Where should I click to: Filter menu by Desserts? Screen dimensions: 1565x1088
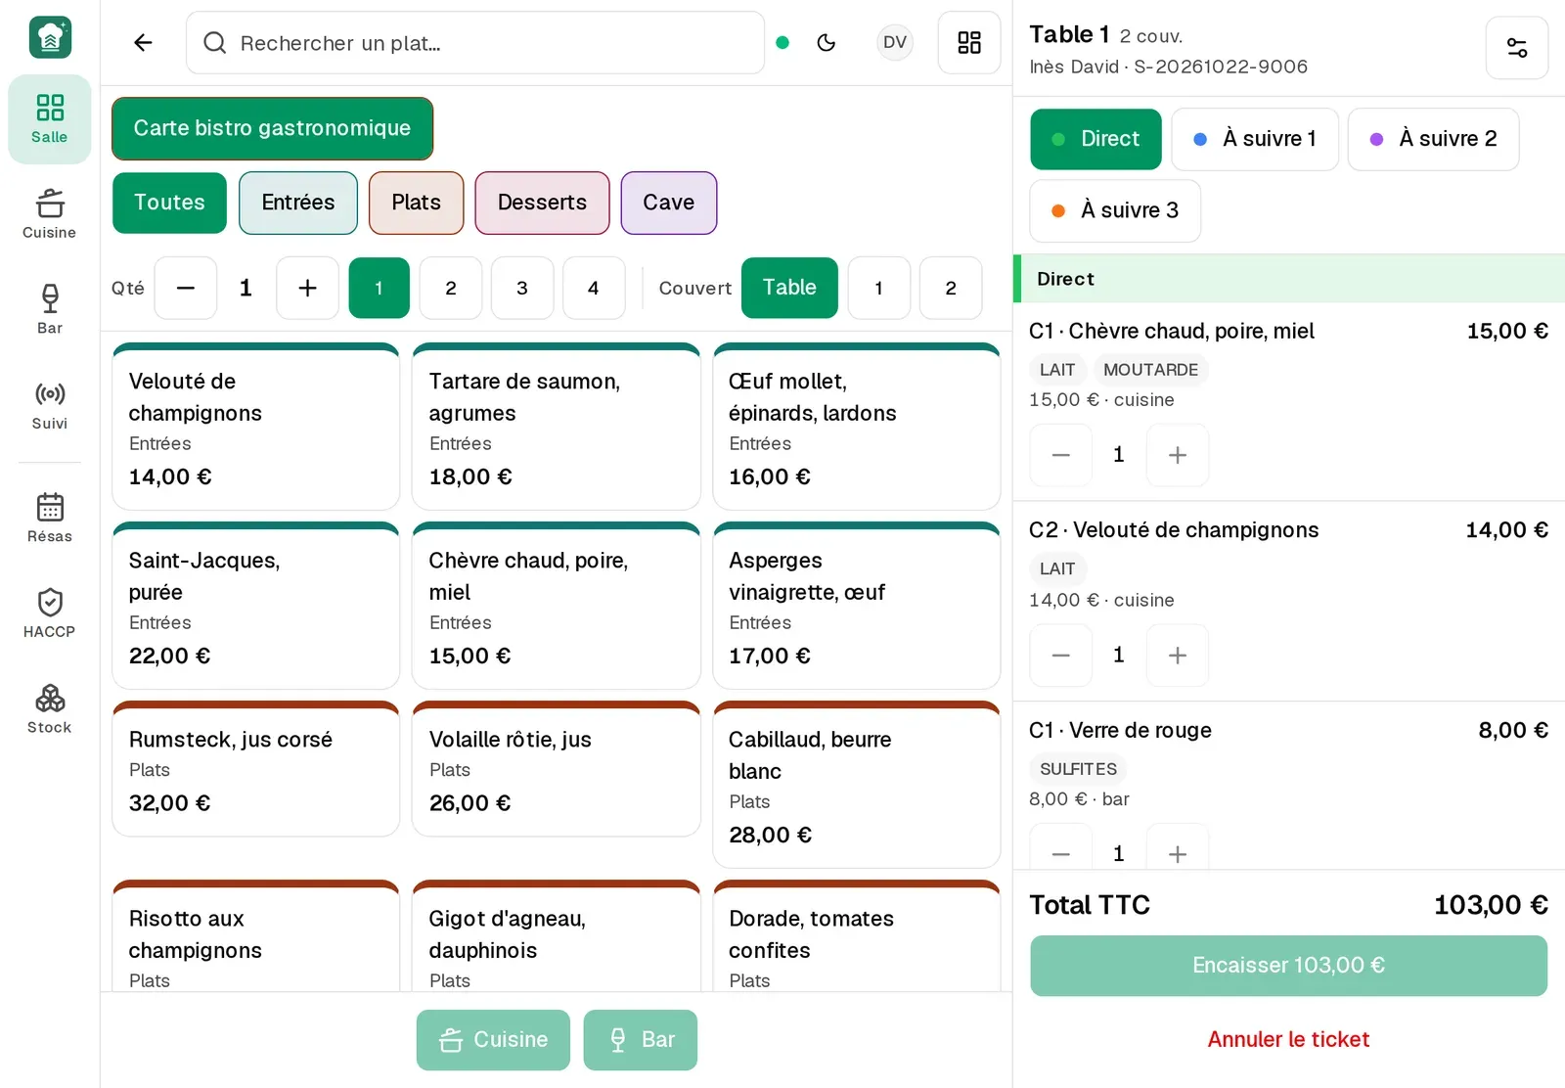point(542,203)
